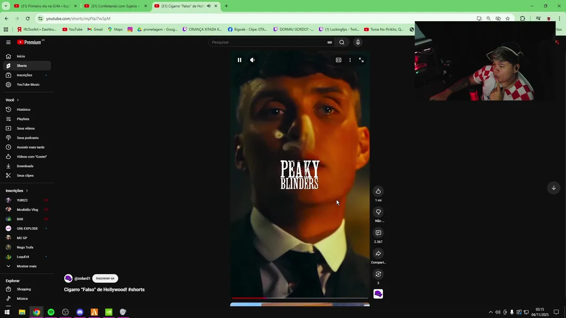Open IRLToolkit Dashboard bookmark
The image size is (566, 318).
click(37, 30)
